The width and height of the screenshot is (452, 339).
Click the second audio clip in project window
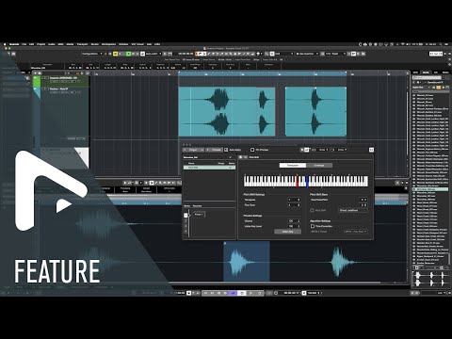(315, 112)
